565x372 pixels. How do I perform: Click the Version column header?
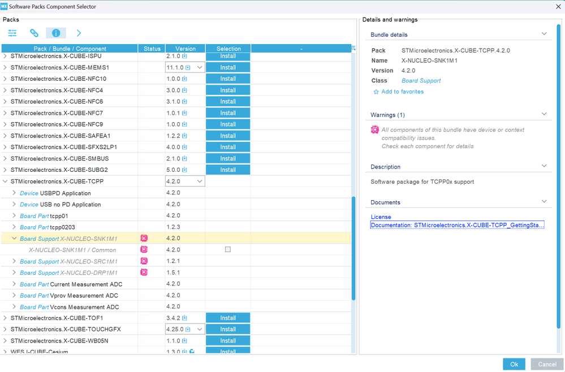tap(186, 49)
